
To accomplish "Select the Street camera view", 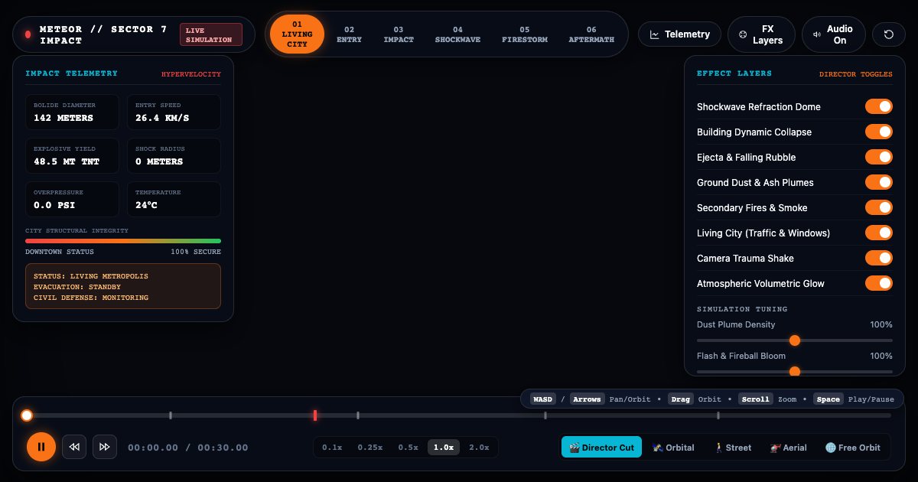I will tap(733, 448).
